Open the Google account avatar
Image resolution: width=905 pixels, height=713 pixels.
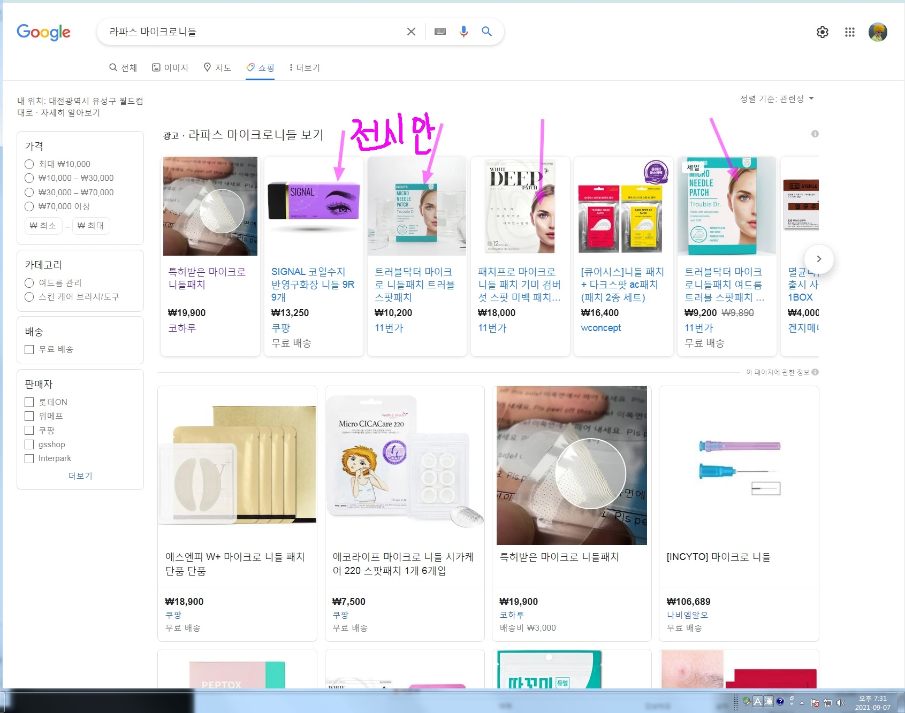pos(878,32)
